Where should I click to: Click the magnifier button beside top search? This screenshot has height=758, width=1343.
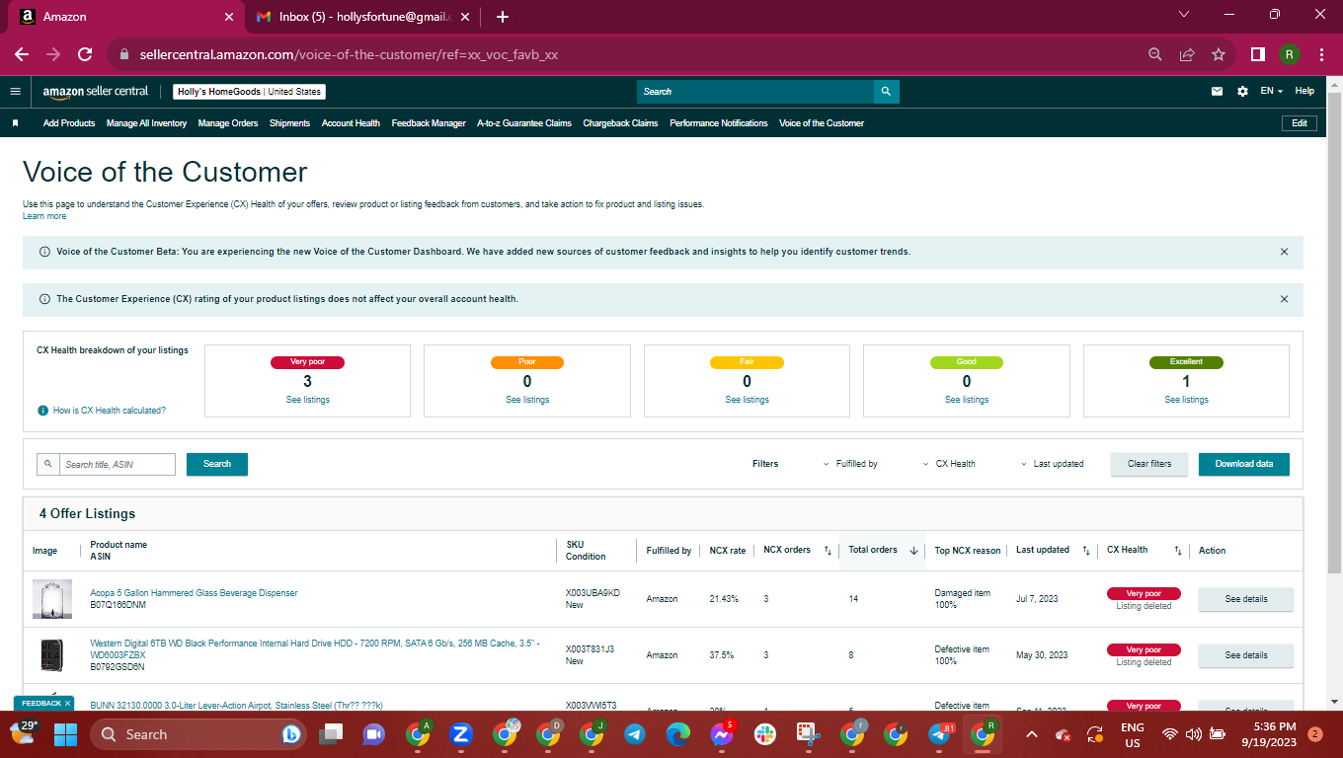pyautogui.click(x=886, y=92)
